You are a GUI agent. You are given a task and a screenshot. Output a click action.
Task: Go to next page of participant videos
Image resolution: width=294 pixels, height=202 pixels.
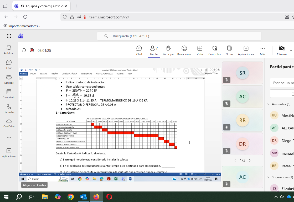tap(250, 160)
